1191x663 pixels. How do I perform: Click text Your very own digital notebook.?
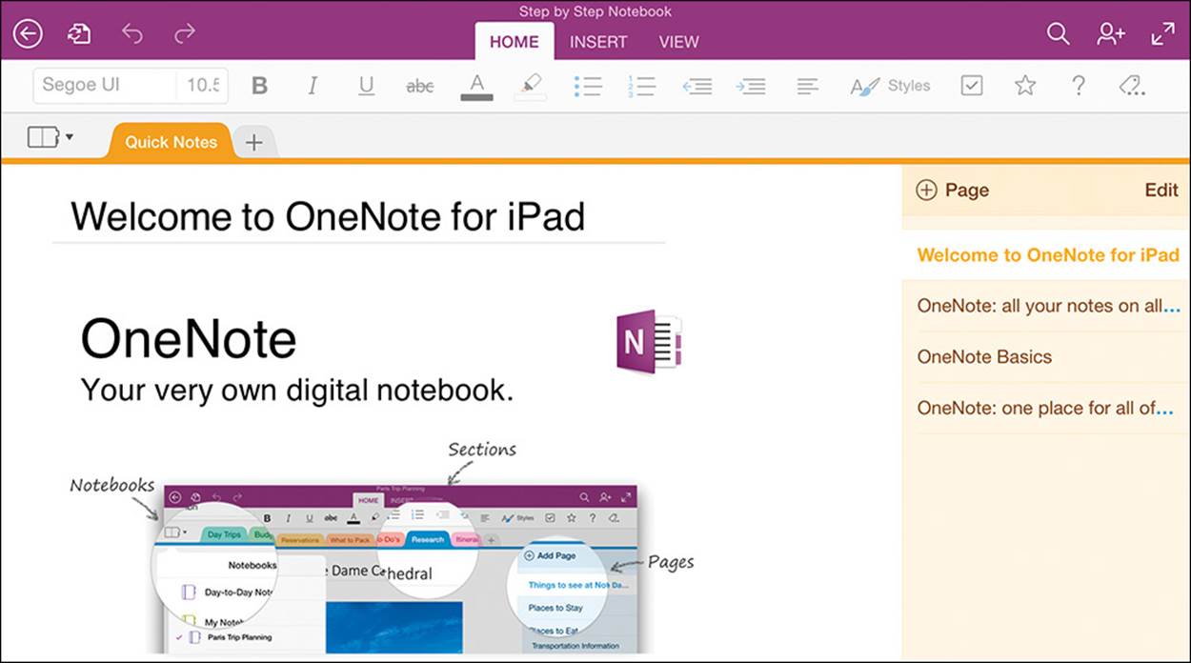296,390
